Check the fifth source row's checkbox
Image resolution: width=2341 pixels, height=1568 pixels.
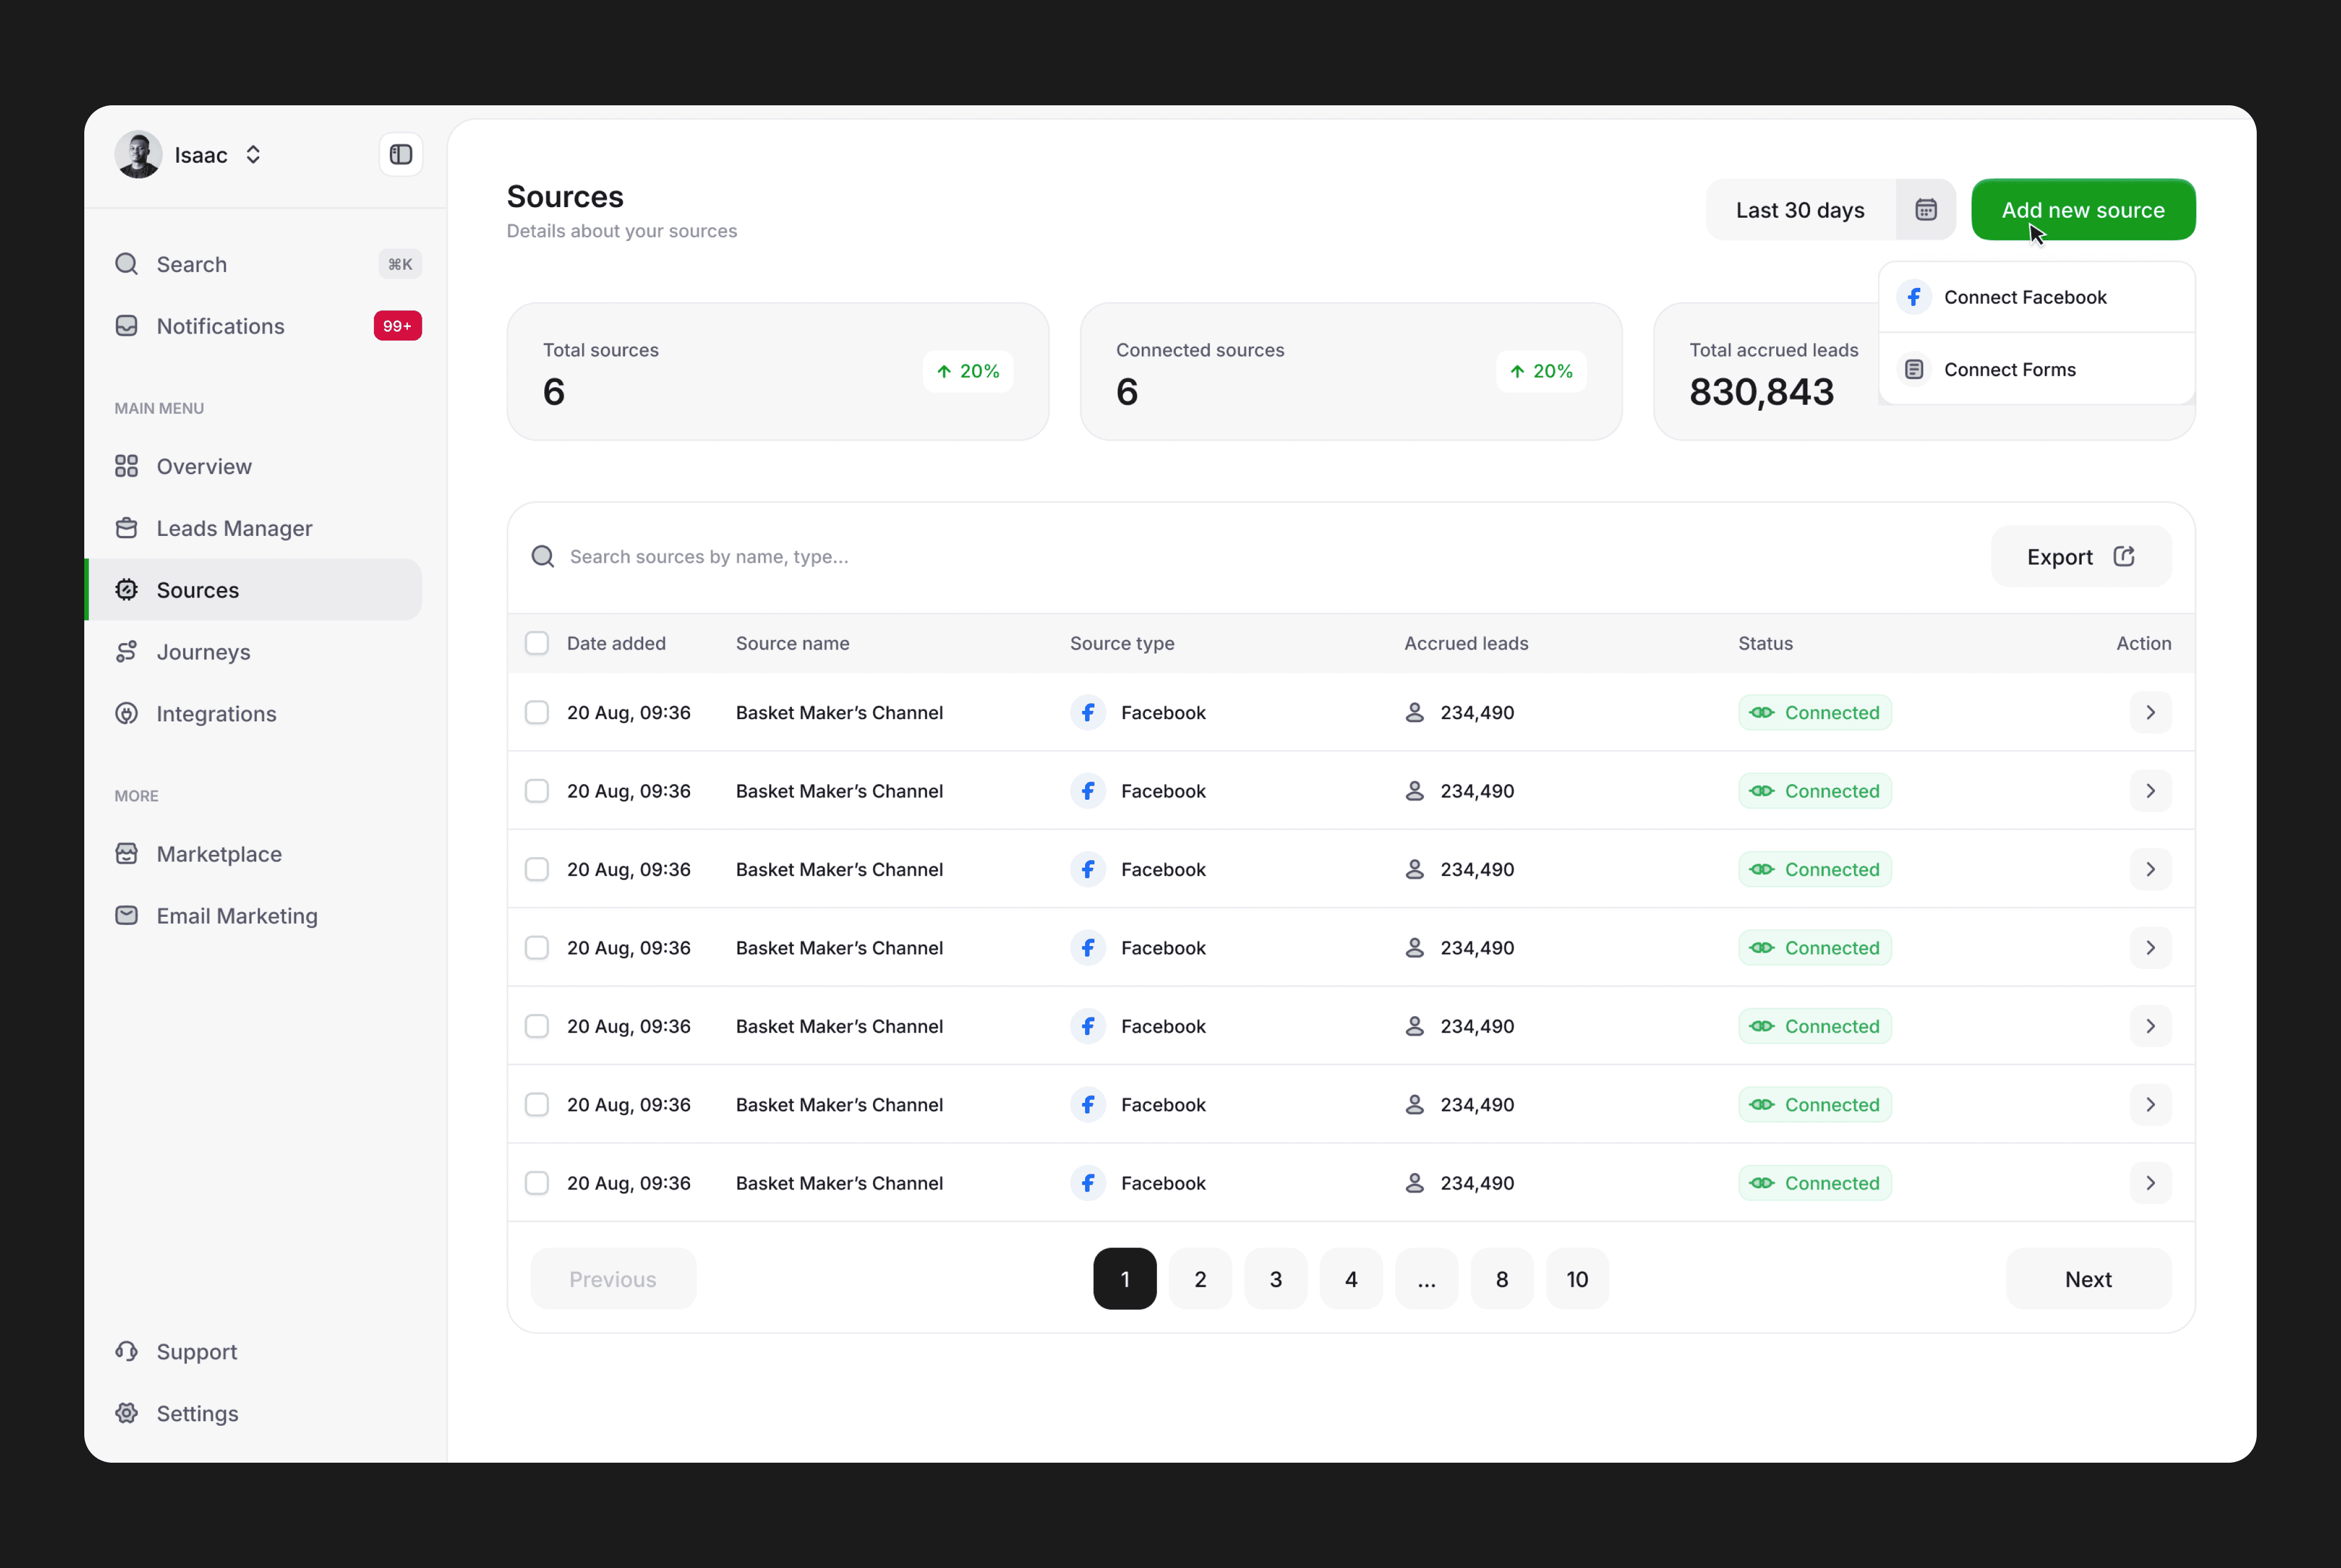[x=537, y=1026]
